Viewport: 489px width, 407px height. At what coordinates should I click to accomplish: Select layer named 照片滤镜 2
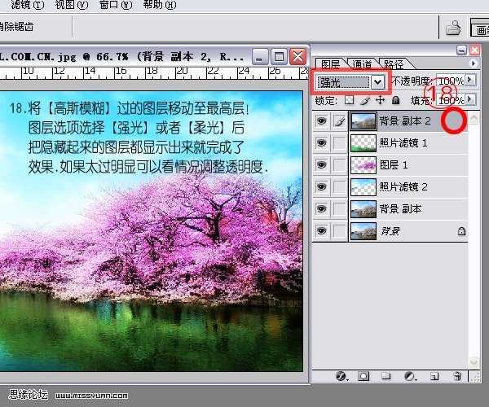click(x=403, y=187)
